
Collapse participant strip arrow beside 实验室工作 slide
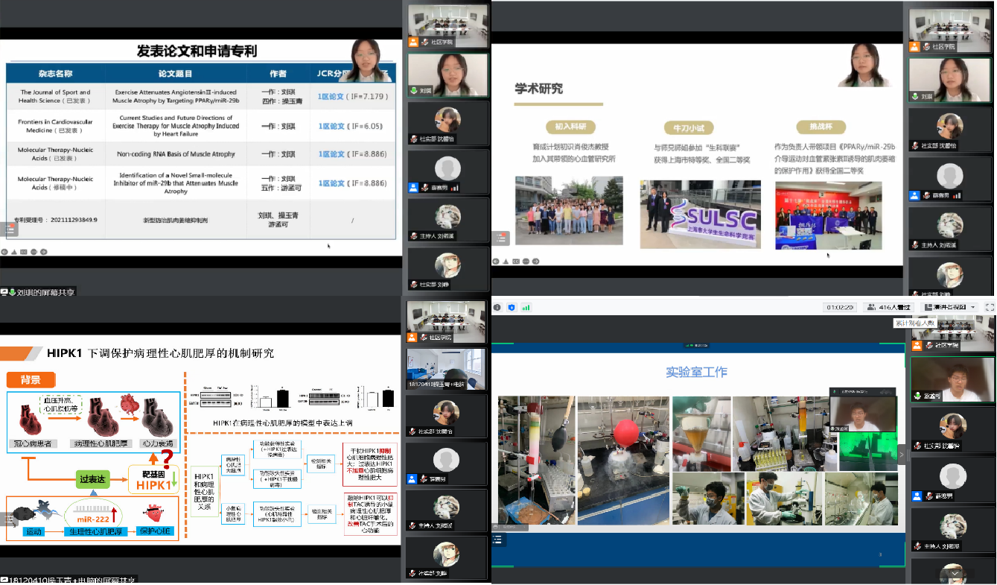(x=902, y=454)
